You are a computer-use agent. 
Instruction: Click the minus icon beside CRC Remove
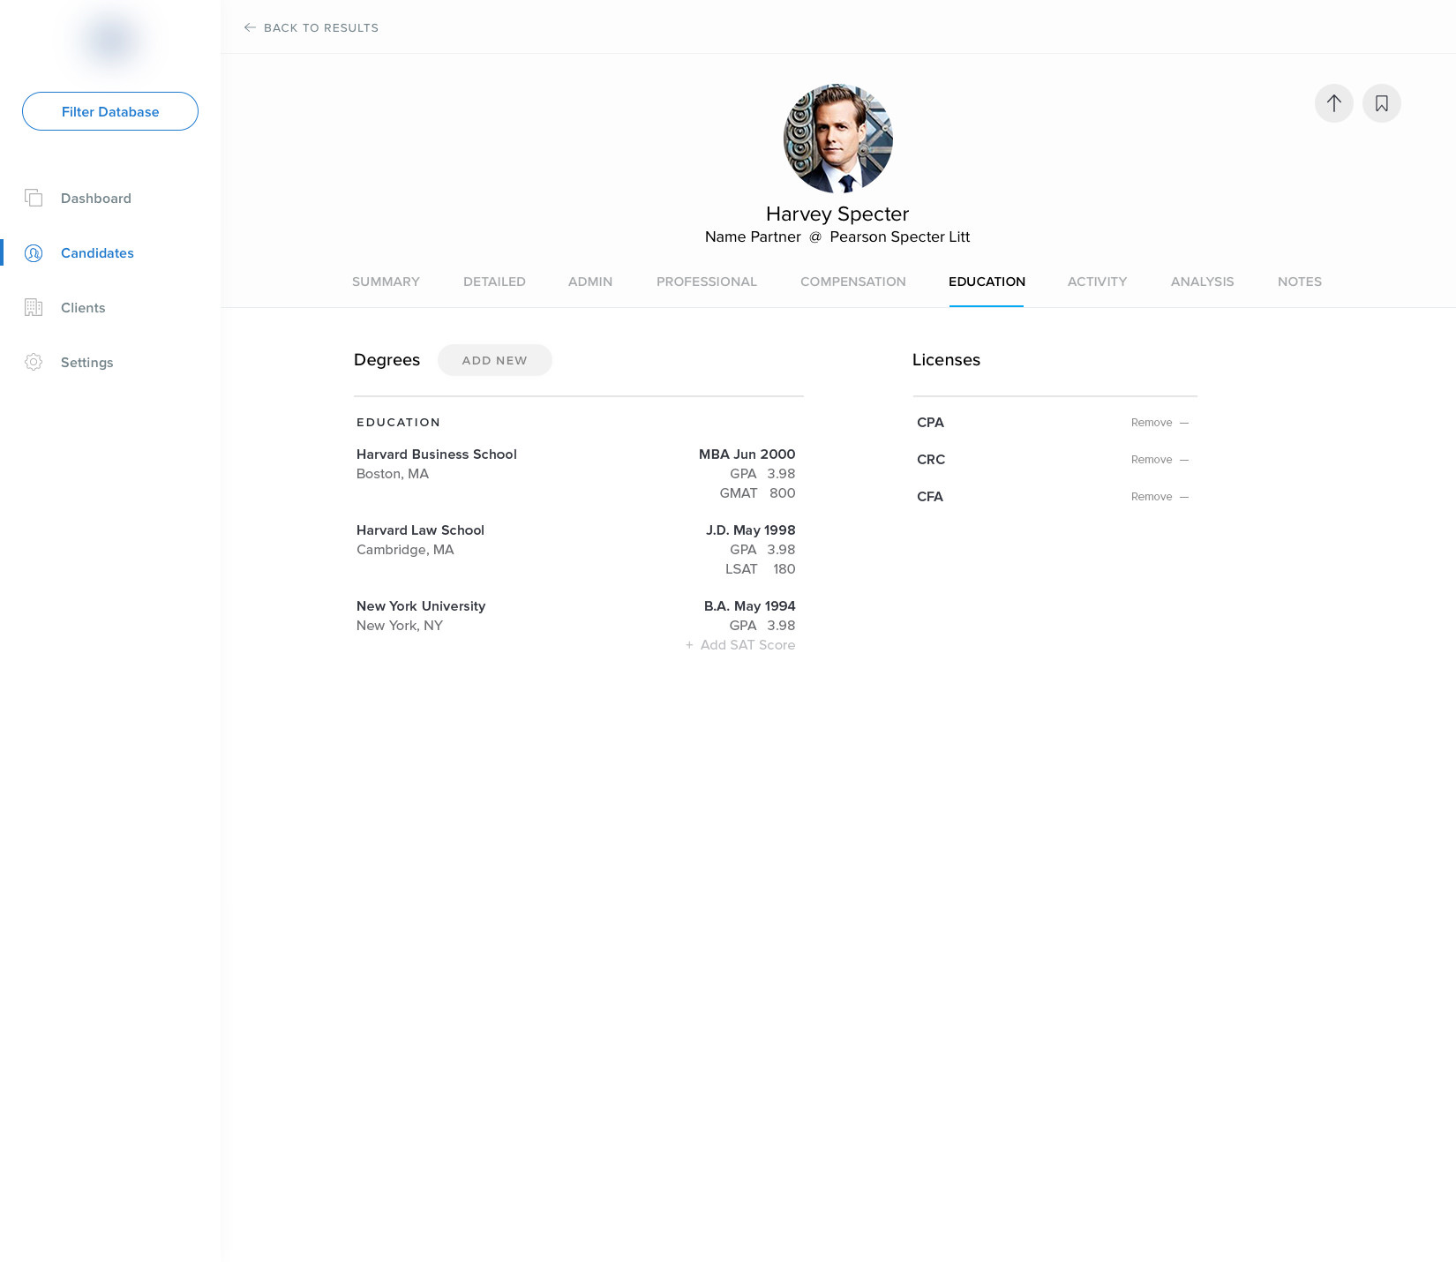click(x=1184, y=460)
